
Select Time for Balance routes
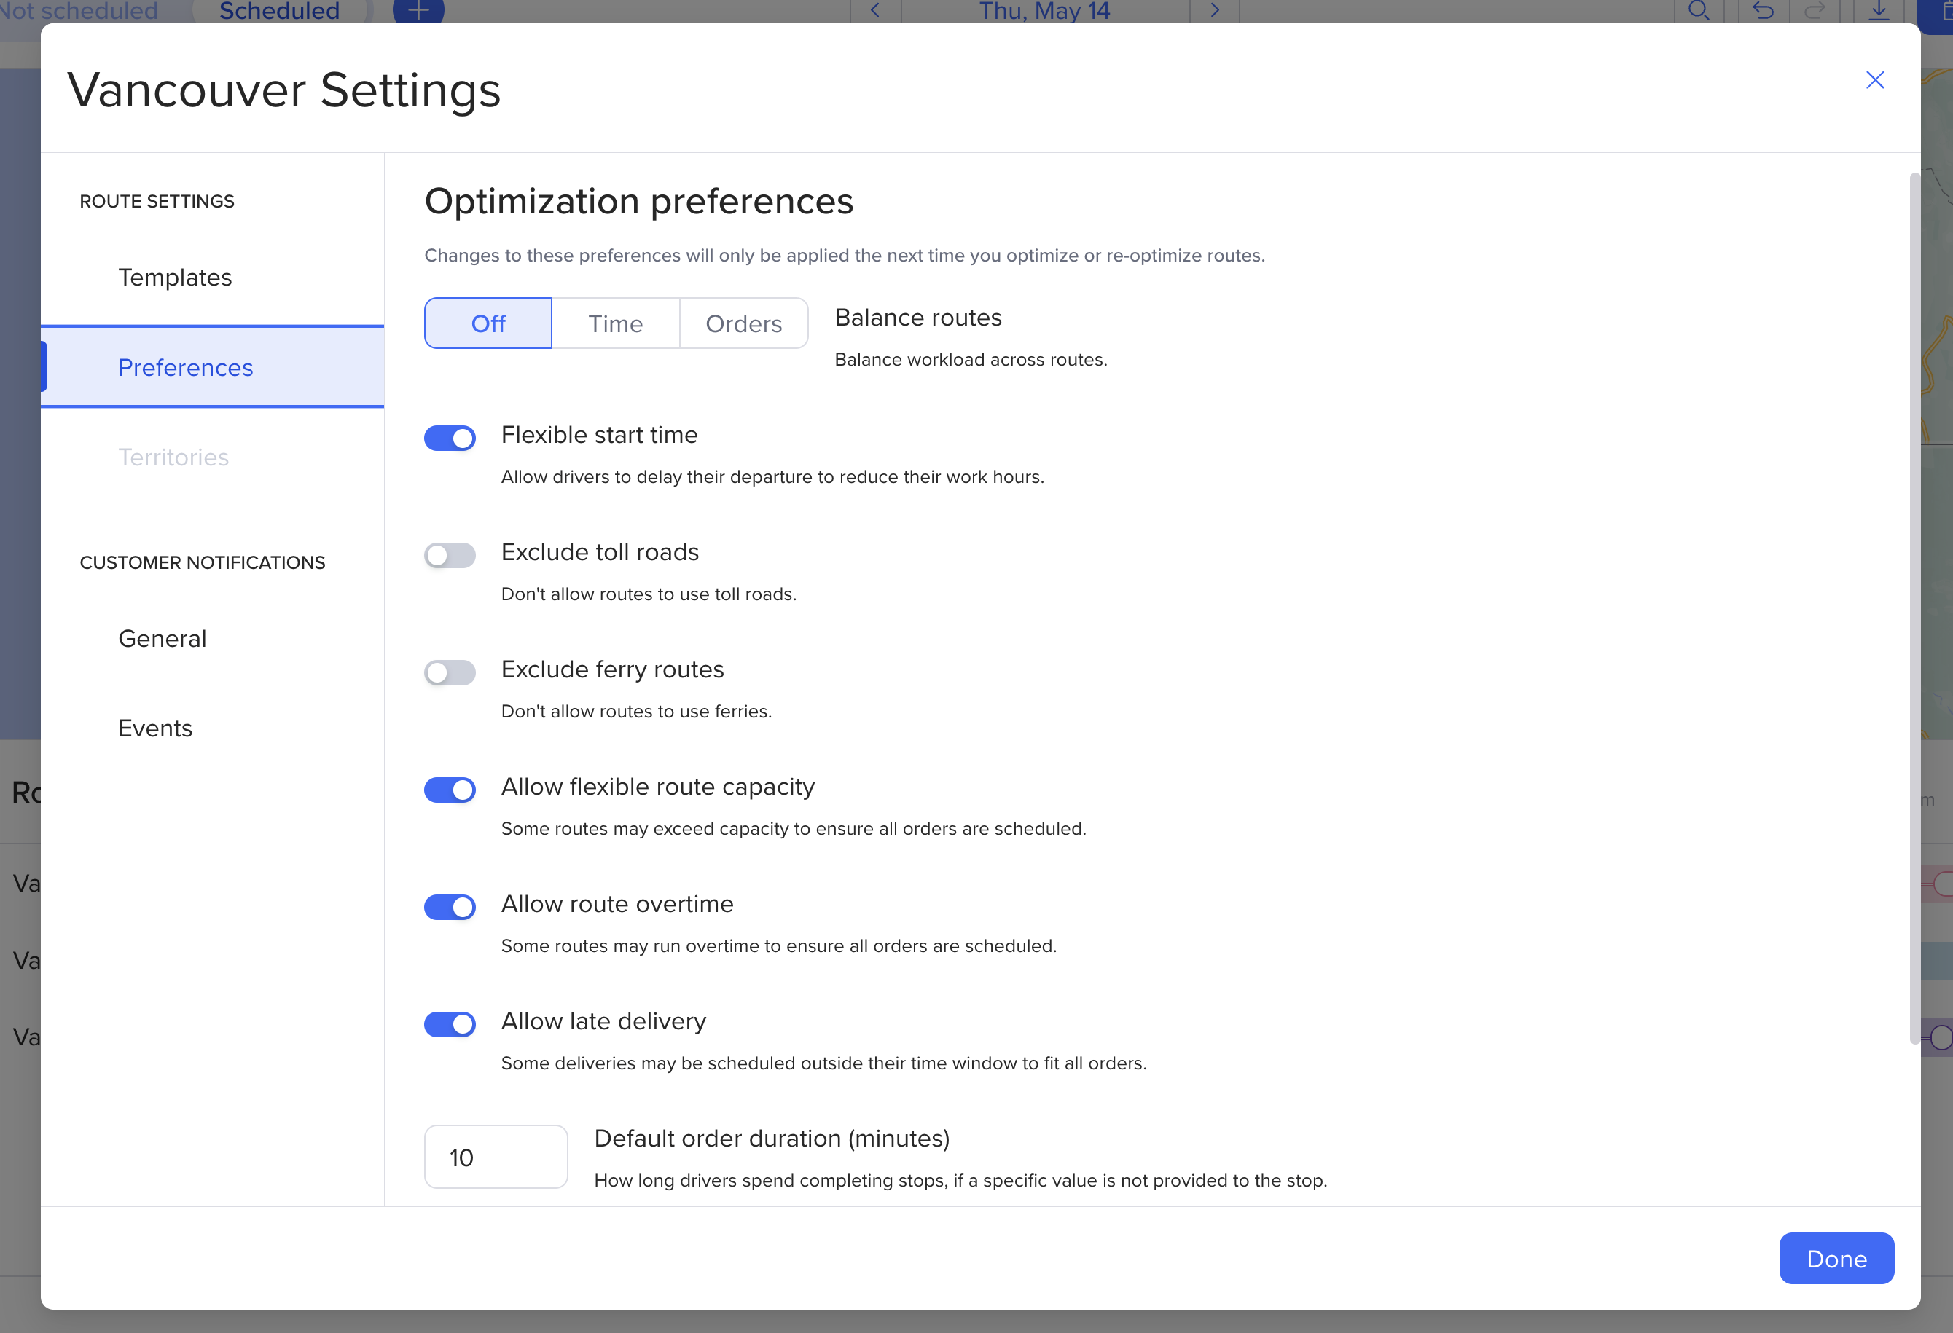click(x=615, y=323)
